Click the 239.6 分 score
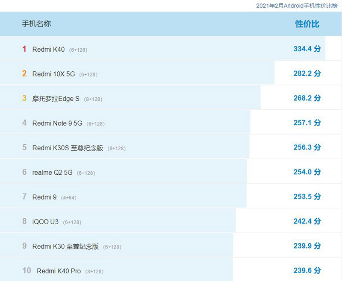Screen dimensions: 342x281 point(307,270)
